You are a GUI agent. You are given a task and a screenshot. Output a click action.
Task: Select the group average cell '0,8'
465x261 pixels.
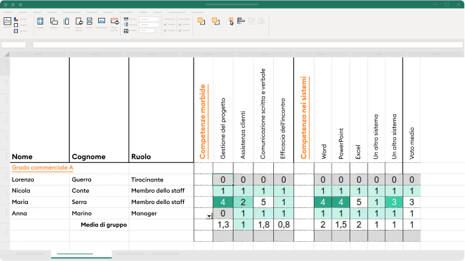coord(283,225)
